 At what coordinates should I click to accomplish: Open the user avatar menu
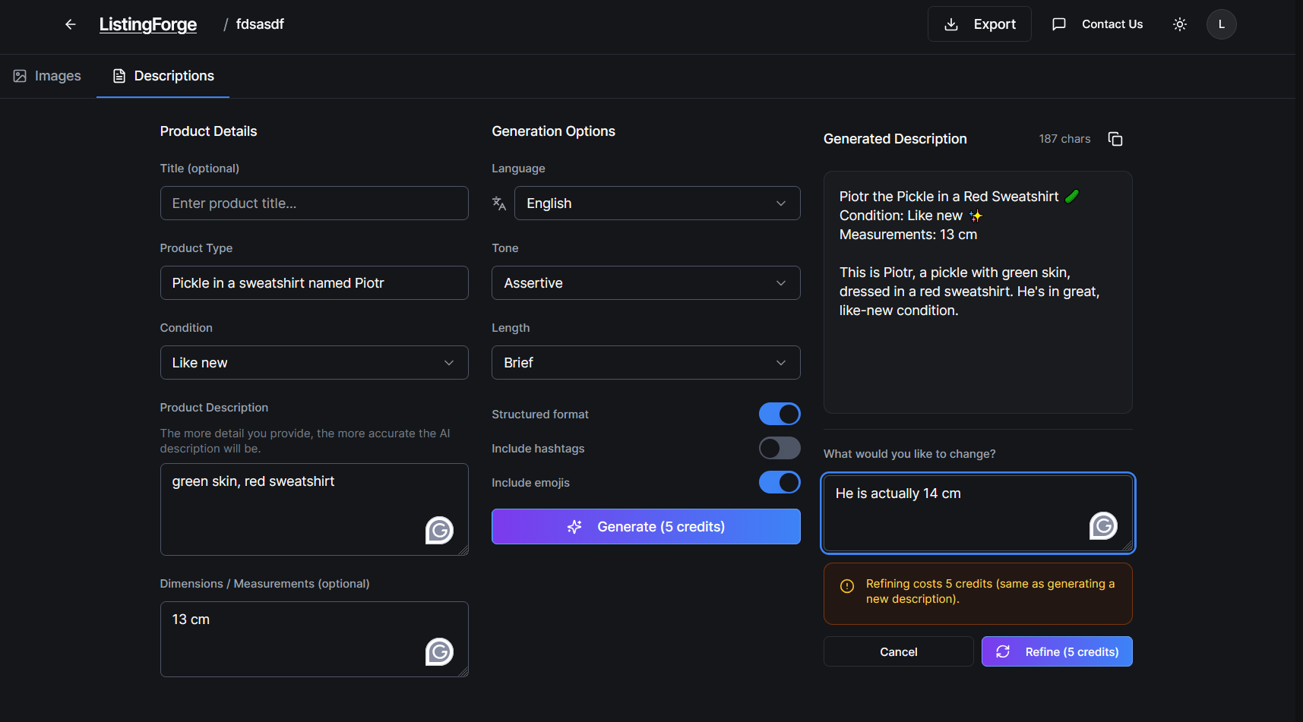click(x=1221, y=24)
